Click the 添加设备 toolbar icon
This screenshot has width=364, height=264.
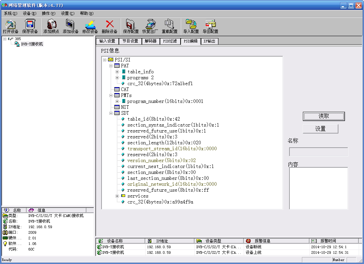pyautogui.click(x=71, y=24)
